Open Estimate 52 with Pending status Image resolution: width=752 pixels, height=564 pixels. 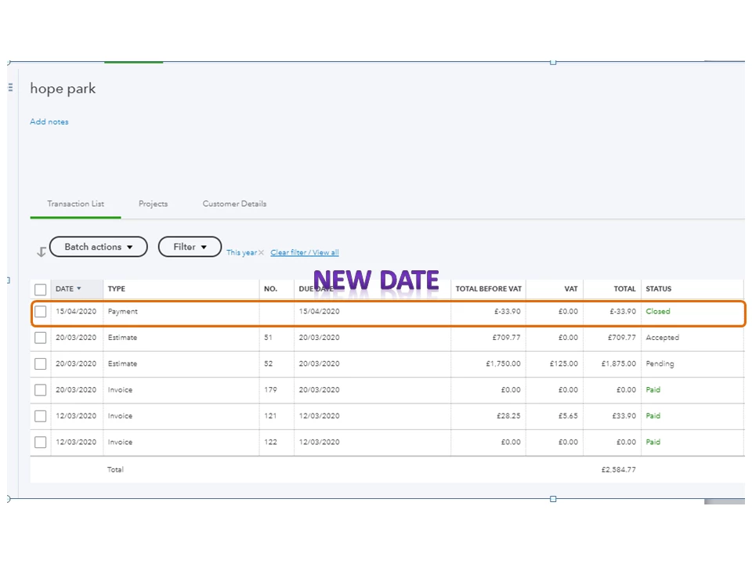(x=388, y=364)
